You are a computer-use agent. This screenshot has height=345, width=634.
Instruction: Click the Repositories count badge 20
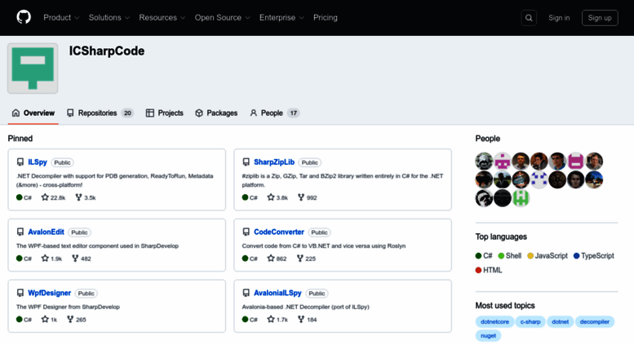click(x=127, y=113)
